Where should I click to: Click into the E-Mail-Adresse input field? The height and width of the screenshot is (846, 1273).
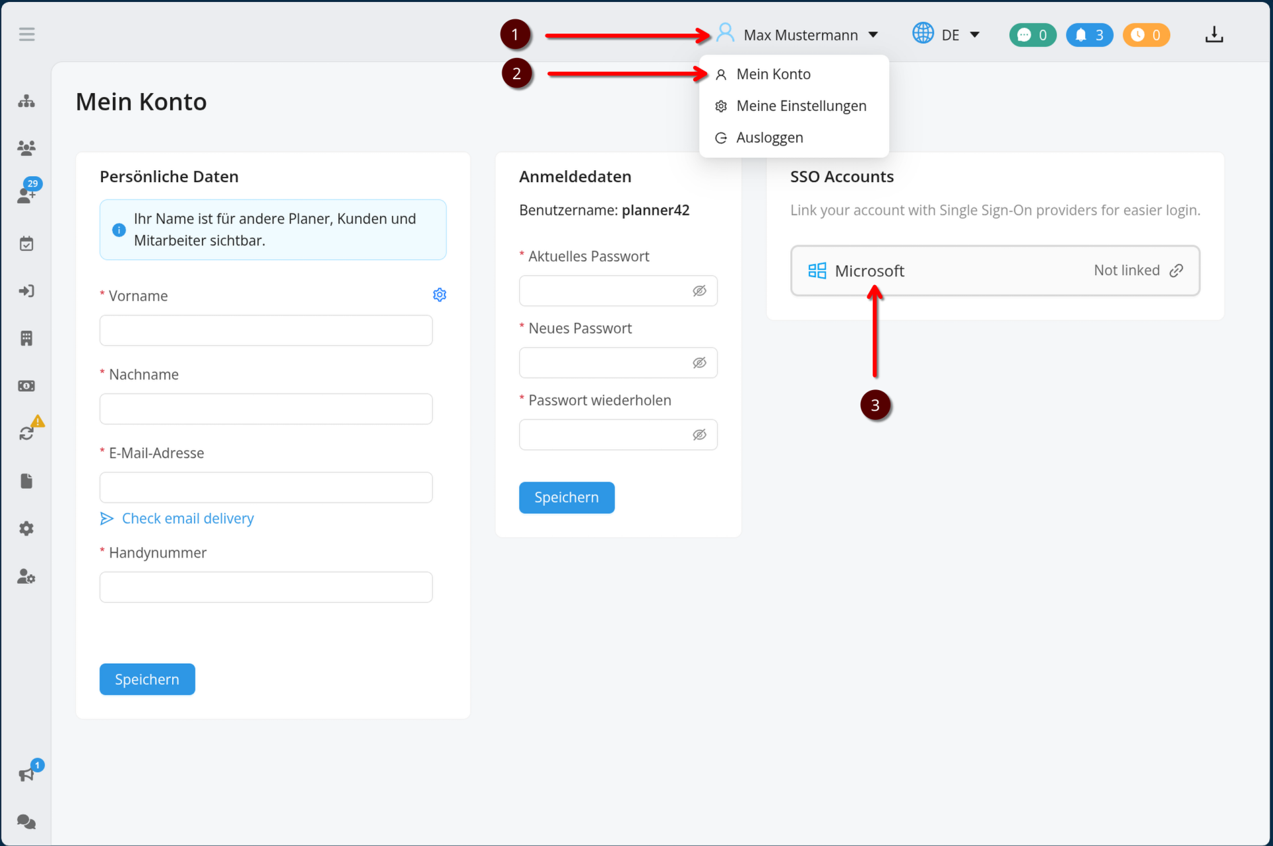click(x=266, y=488)
